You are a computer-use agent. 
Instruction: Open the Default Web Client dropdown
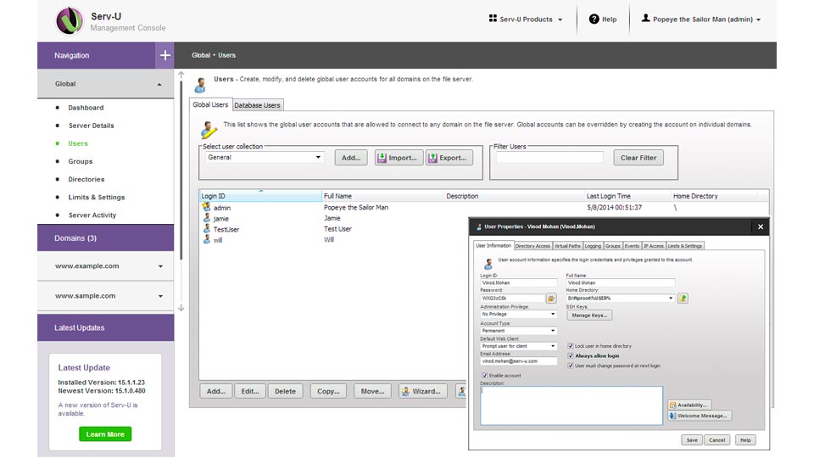click(519, 346)
